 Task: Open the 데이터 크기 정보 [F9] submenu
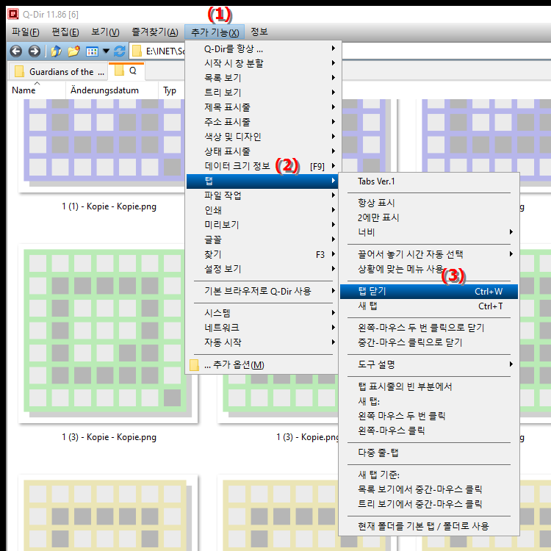[262, 166]
